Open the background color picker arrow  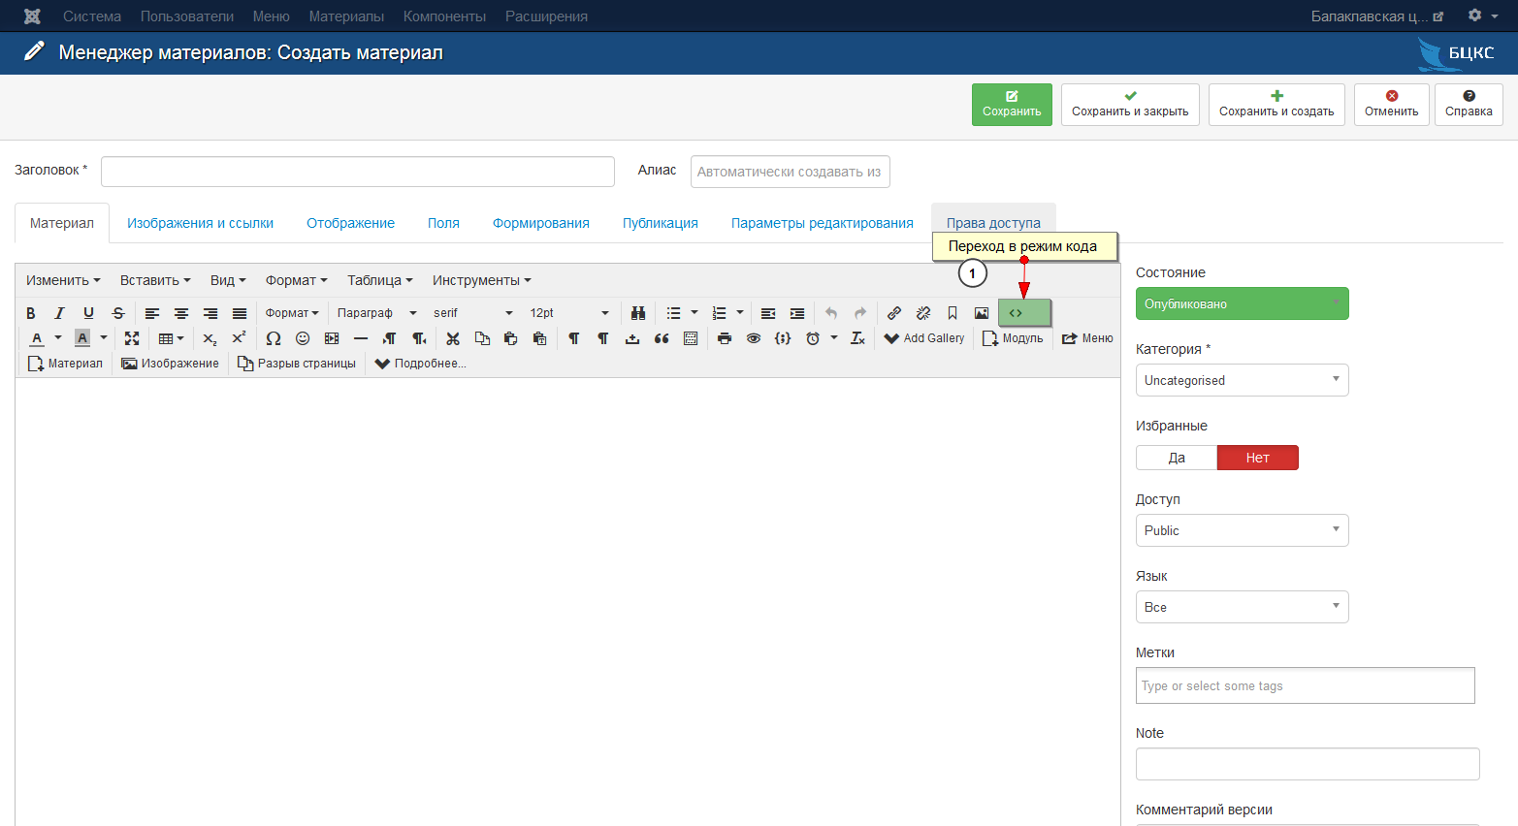104,338
